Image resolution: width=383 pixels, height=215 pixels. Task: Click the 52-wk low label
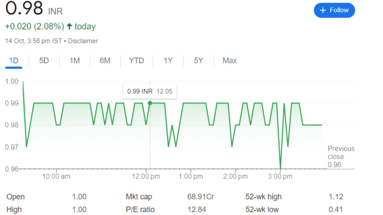pos(262,210)
